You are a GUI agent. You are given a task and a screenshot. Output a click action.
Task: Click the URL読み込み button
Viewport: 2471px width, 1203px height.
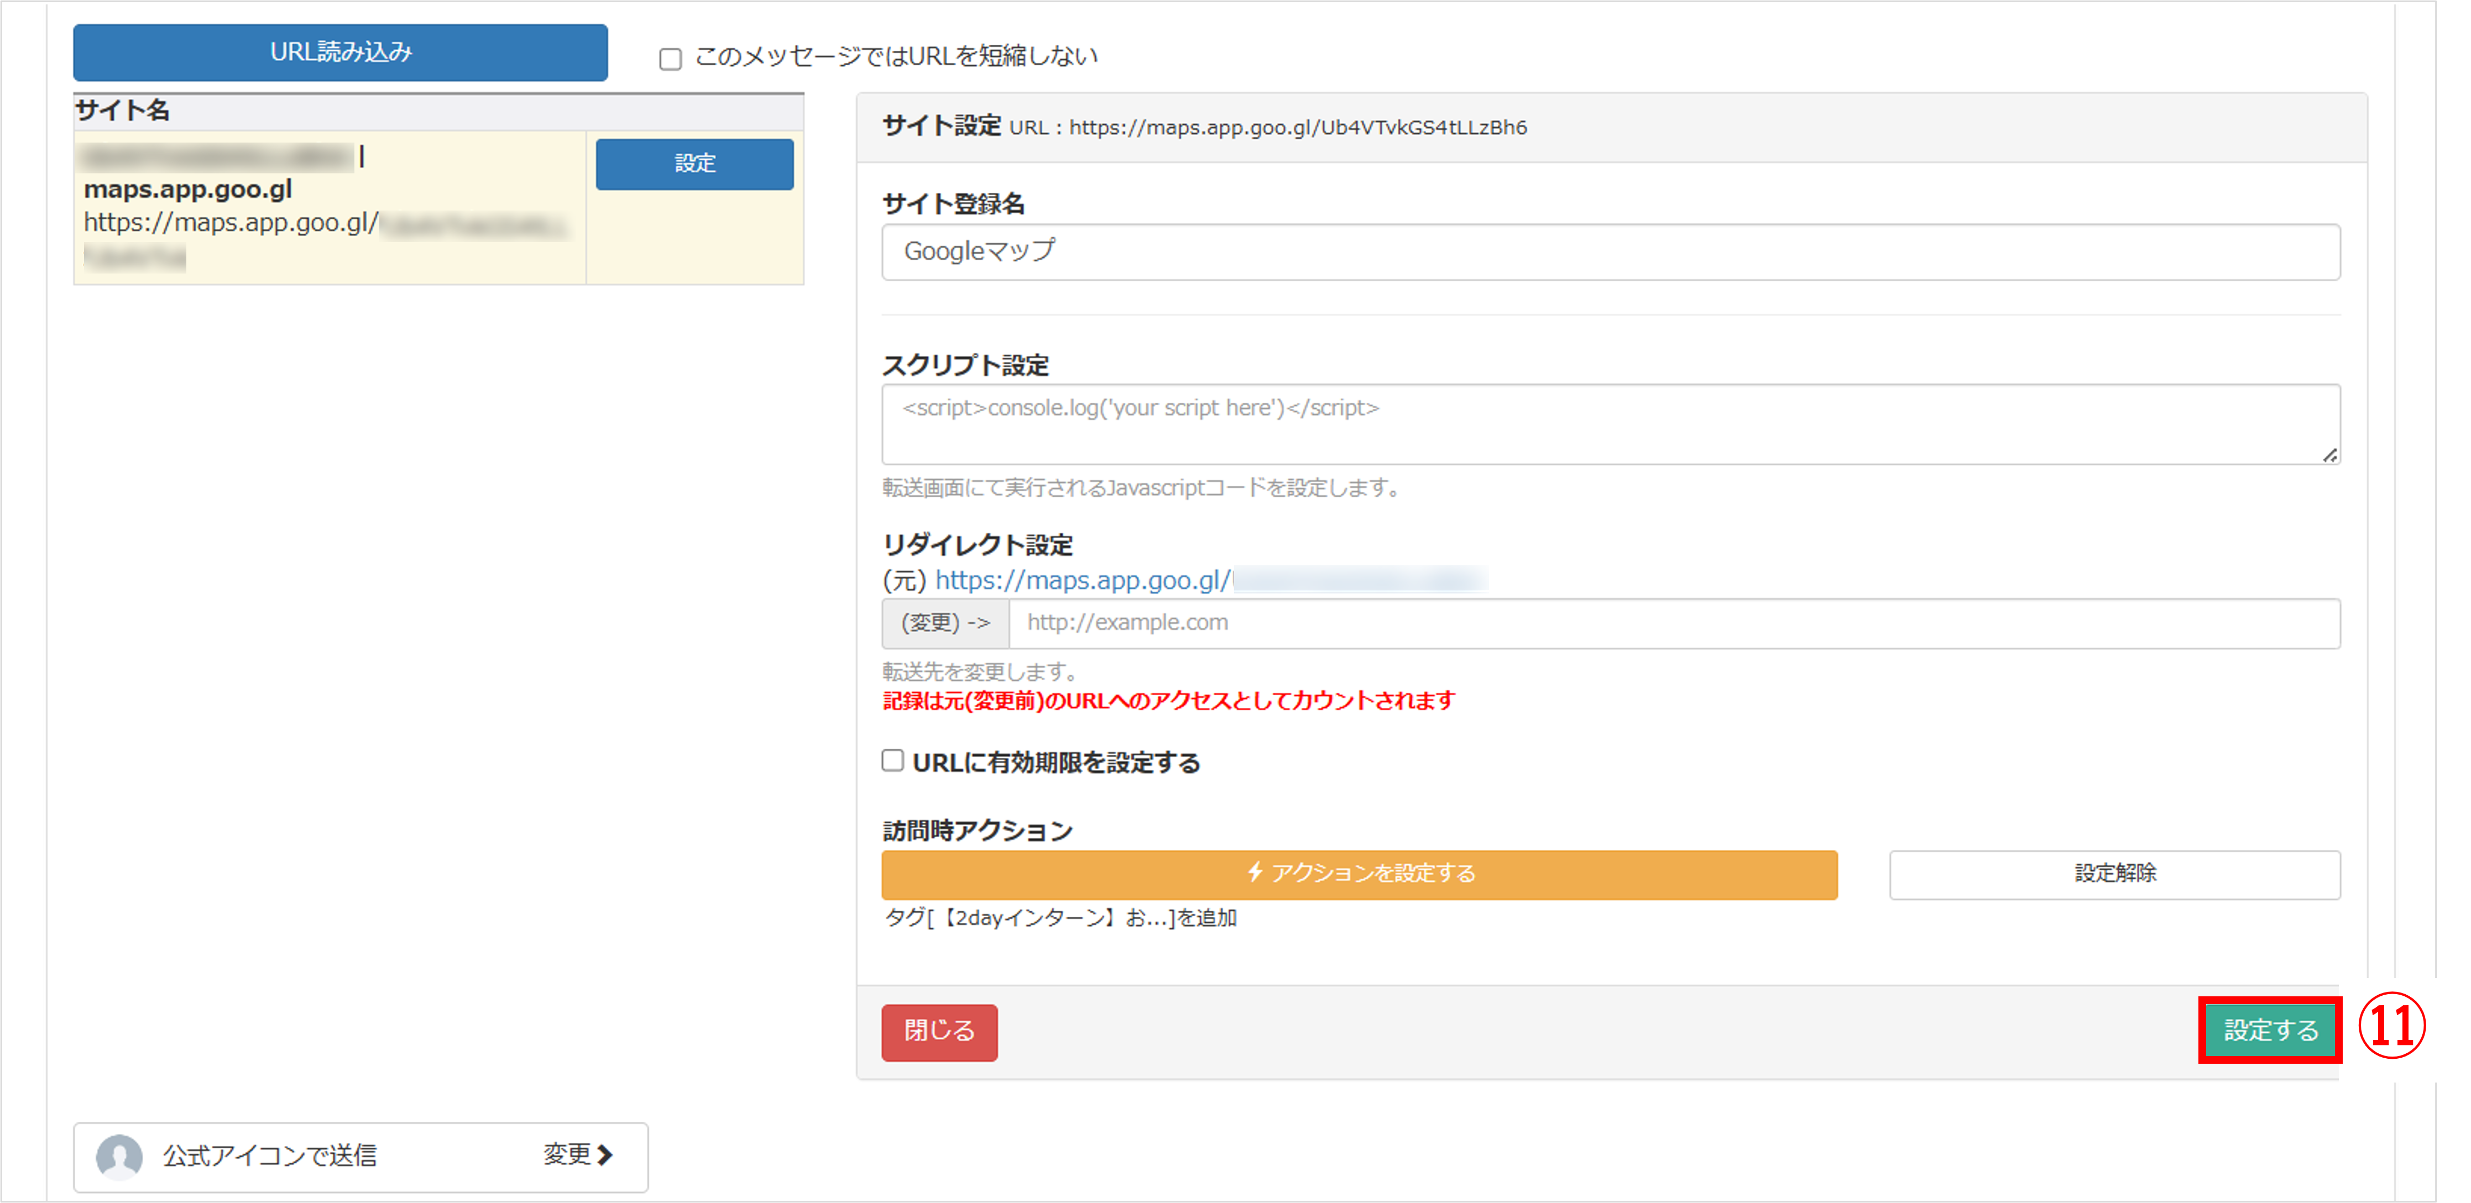[x=339, y=52]
